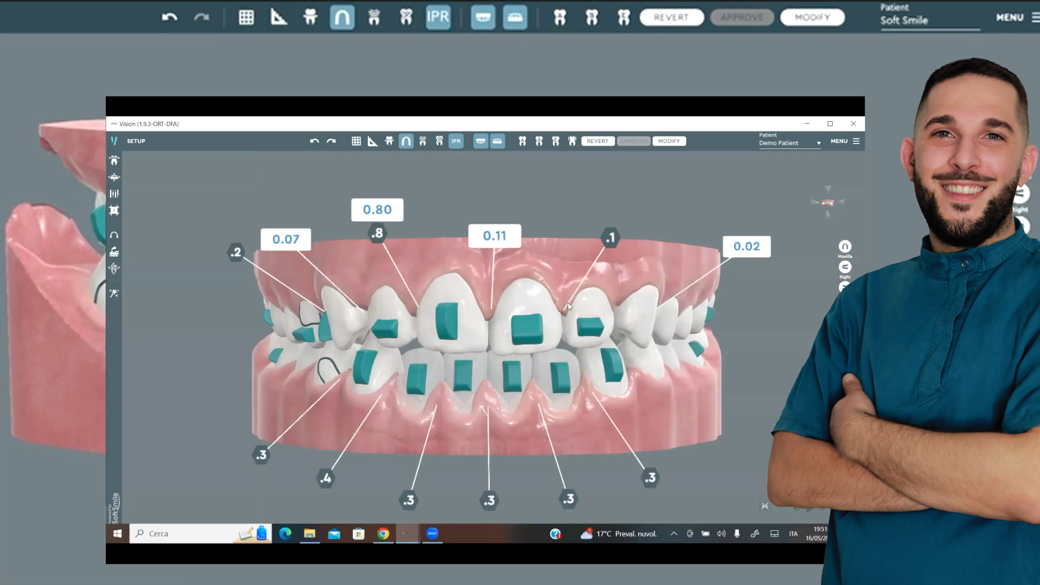Image resolution: width=1040 pixels, height=585 pixels.
Task: Select the numbered frame tool in left sidebar
Action: pos(114,210)
